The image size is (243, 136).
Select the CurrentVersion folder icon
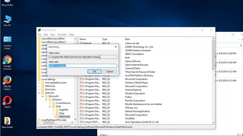click(54, 103)
